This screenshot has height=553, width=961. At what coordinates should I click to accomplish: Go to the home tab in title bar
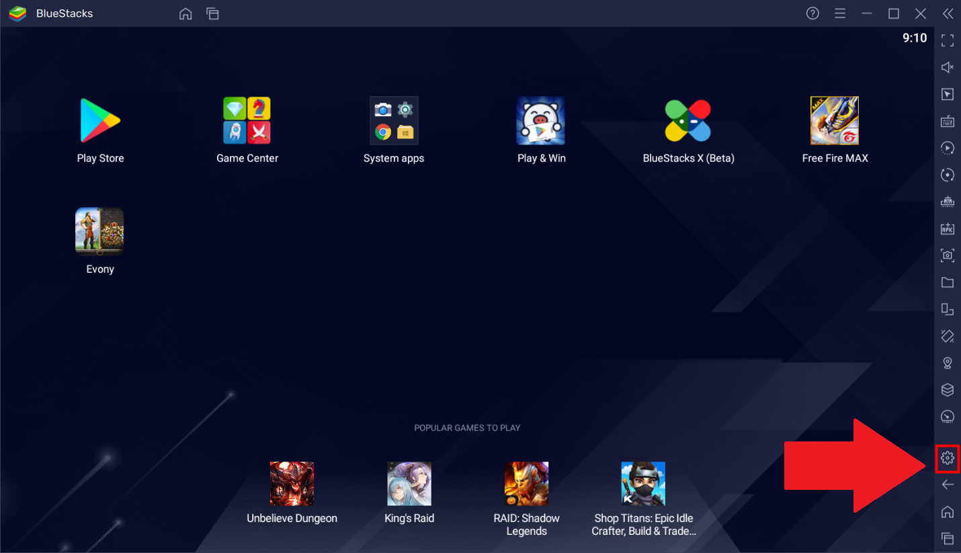[185, 14]
